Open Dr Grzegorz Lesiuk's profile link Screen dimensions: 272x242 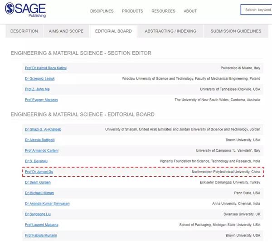click(x=41, y=78)
